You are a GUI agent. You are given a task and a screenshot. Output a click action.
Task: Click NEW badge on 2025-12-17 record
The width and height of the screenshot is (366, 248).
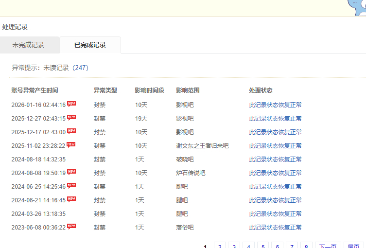pyautogui.click(x=71, y=131)
